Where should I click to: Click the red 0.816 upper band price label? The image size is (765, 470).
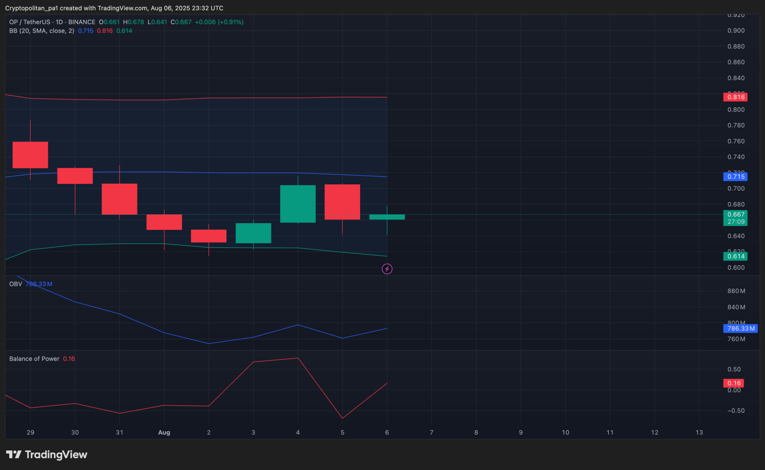point(735,97)
